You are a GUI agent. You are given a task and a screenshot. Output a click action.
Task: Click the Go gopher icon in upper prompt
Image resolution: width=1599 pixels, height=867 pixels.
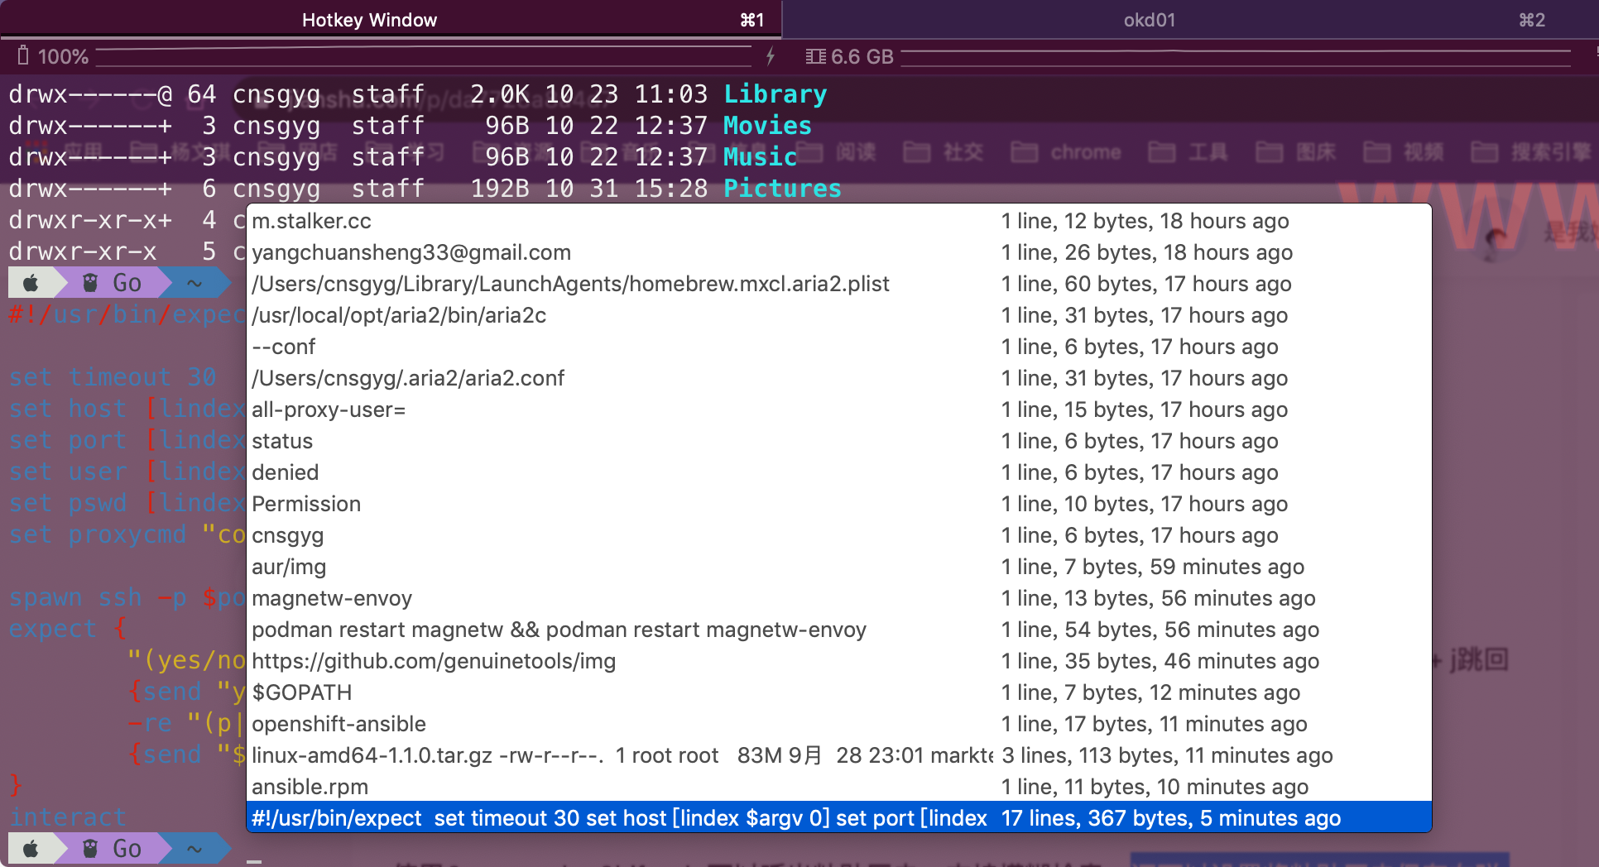coord(90,283)
